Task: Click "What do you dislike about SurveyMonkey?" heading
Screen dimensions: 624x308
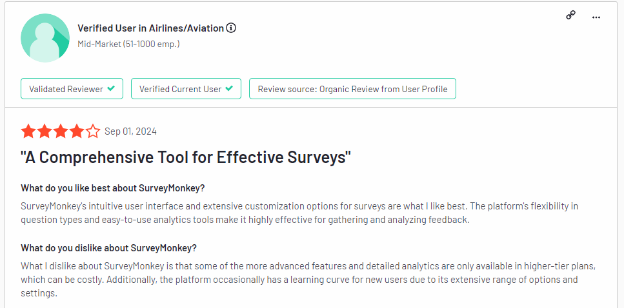Action: pyautogui.click(x=108, y=248)
